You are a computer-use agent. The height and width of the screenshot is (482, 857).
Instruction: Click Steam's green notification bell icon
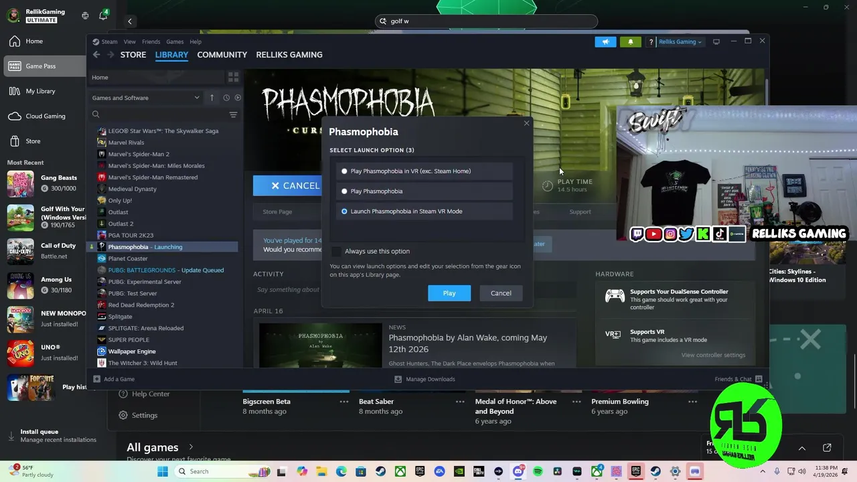(x=630, y=42)
